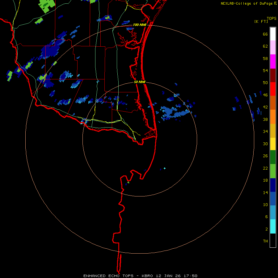The height and width of the screenshot is (278, 278).
Task: Click the gold swatch between legend values 34 and 38
Action: coord(273,131)
